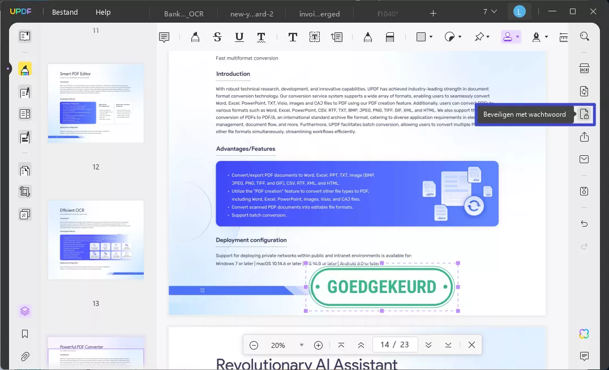Select the Sticky note comment tool
The width and height of the screenshot is (609, 370).
(164, 37)
